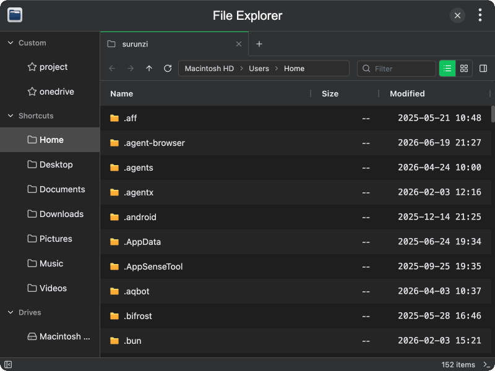Viewport: 495px width, 371px height.
Task: Click the folder icon beside .bifrost
Action: [114, 316]
